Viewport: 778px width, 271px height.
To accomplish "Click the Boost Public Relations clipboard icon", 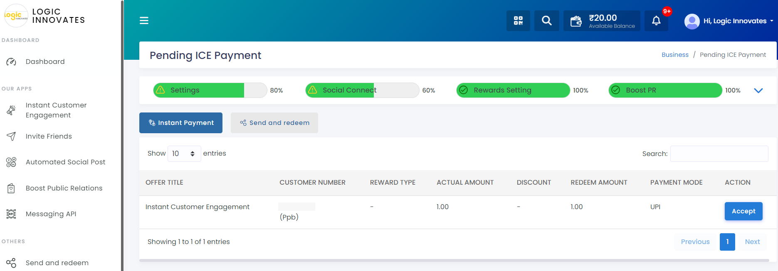I will tap(11, 188).
